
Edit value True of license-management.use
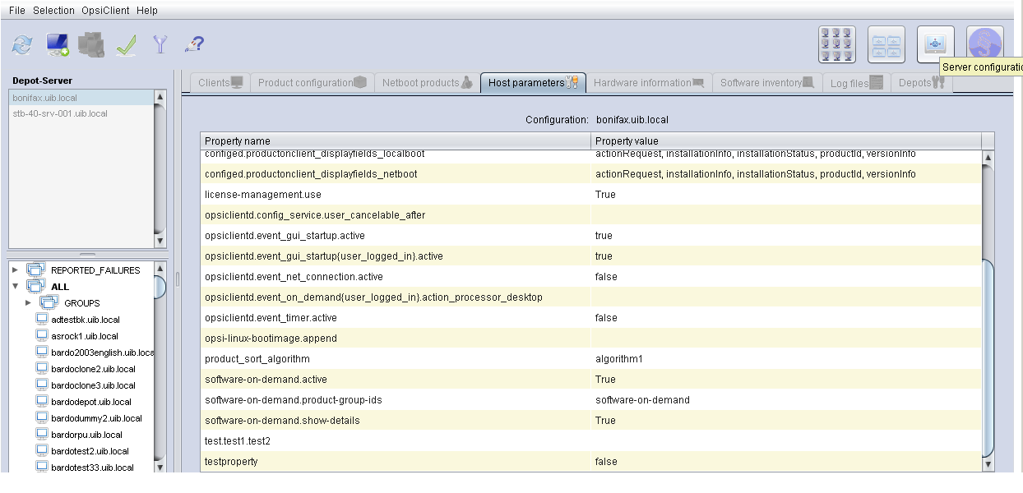click(786, 195)
